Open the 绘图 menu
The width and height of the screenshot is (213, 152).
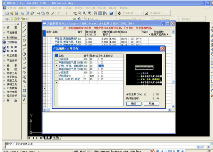pos(79,8)
